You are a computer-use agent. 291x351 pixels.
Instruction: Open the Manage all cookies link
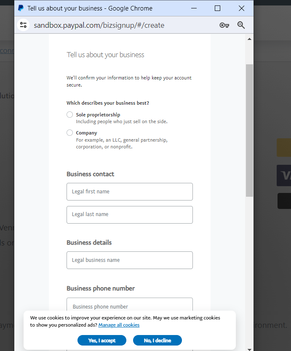119,325
